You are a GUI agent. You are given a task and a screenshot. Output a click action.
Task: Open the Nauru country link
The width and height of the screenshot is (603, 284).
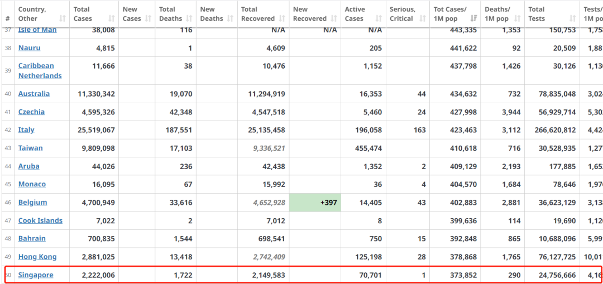(x=29, y=48)
